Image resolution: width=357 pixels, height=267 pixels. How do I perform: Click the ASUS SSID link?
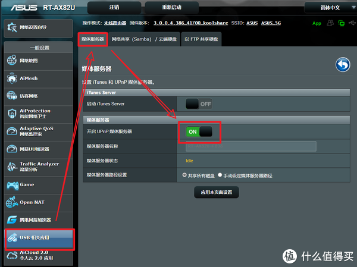252,23
